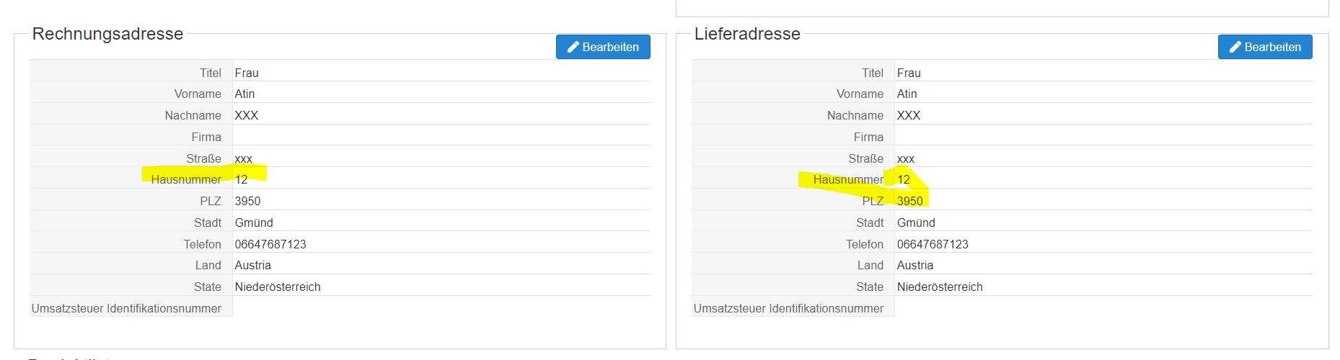This screenshot has height=360, width=1340.
Task: Select Titel value Frau in Rechnungsadresse
Action: pos(247,73)
